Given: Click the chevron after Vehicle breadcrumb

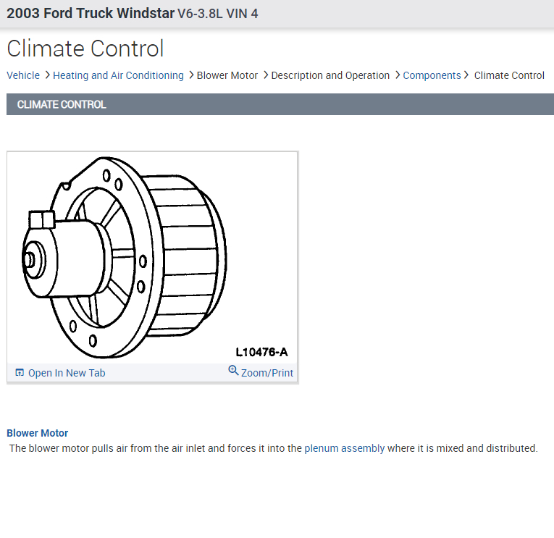Looking at the screenshot, I should (x=47, y=75).
